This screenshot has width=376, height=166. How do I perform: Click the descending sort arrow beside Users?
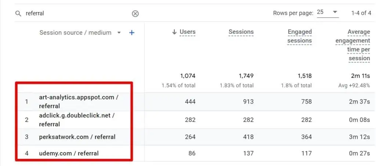click(174, 32)
